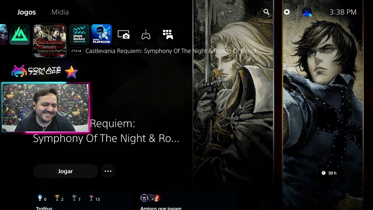This screenshot has width=373, height=210.
Task: Click the pixel invader promo icon
Action: point(19,71)
